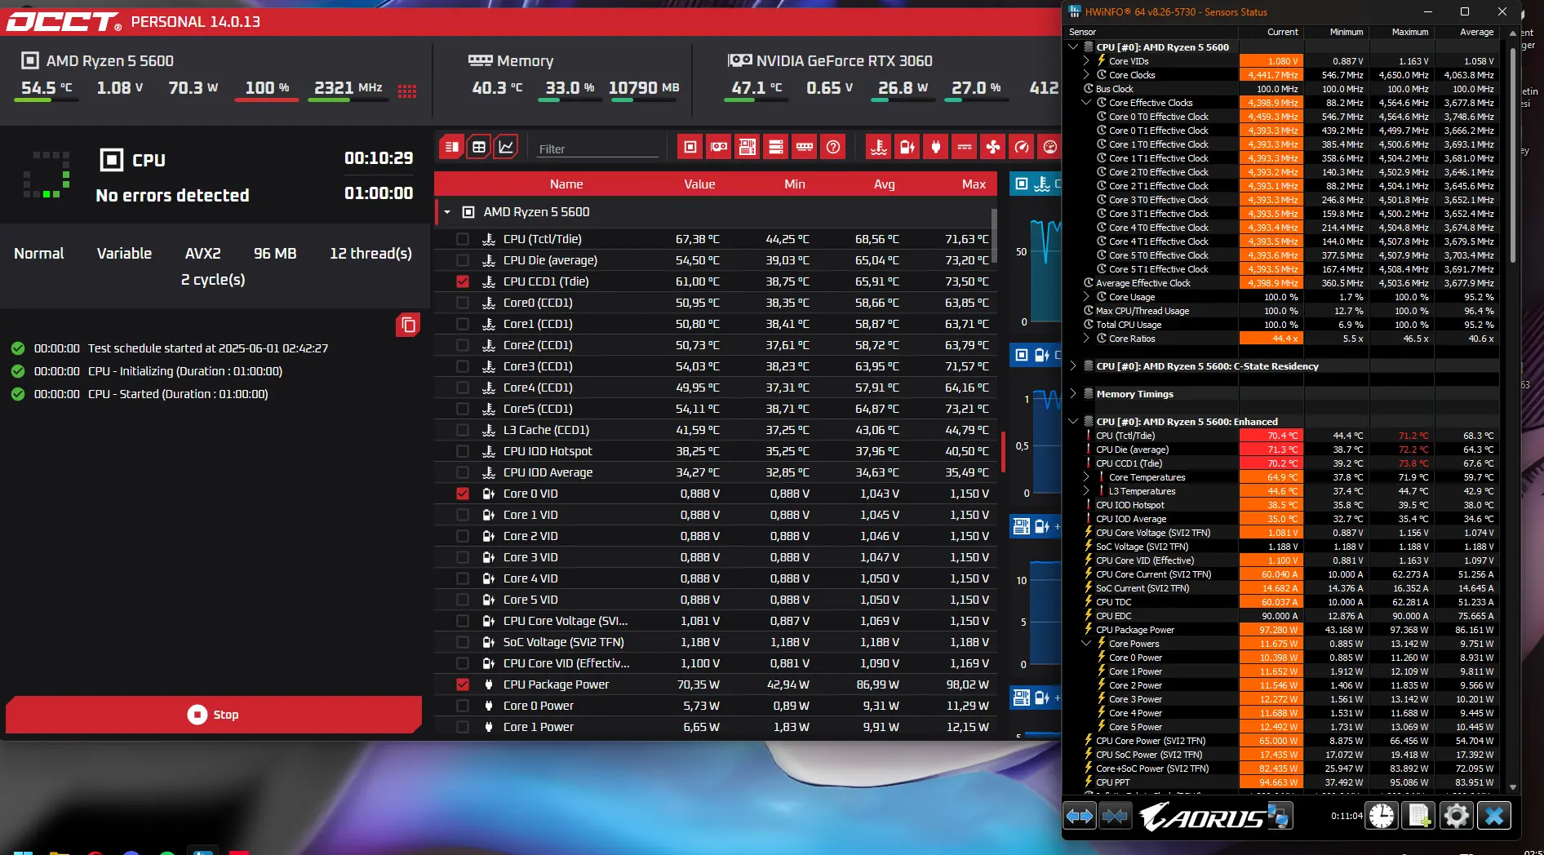Collapse Core Effective Clocks in HWiNFO
Screen dimensions: 1544x855
[1086, 103]
